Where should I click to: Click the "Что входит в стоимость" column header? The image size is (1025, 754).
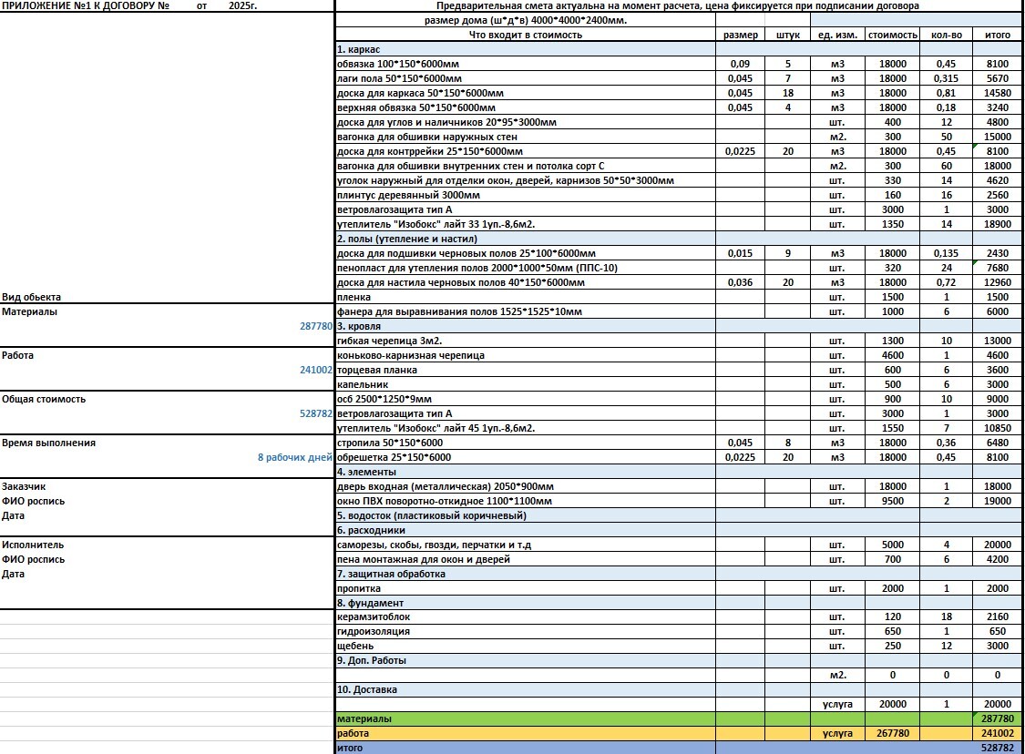[x=526, y=35]
